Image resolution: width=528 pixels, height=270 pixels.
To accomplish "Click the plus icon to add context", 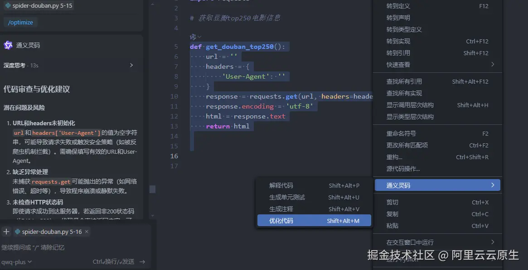I will pyautogui.click(x=6, y=232).
